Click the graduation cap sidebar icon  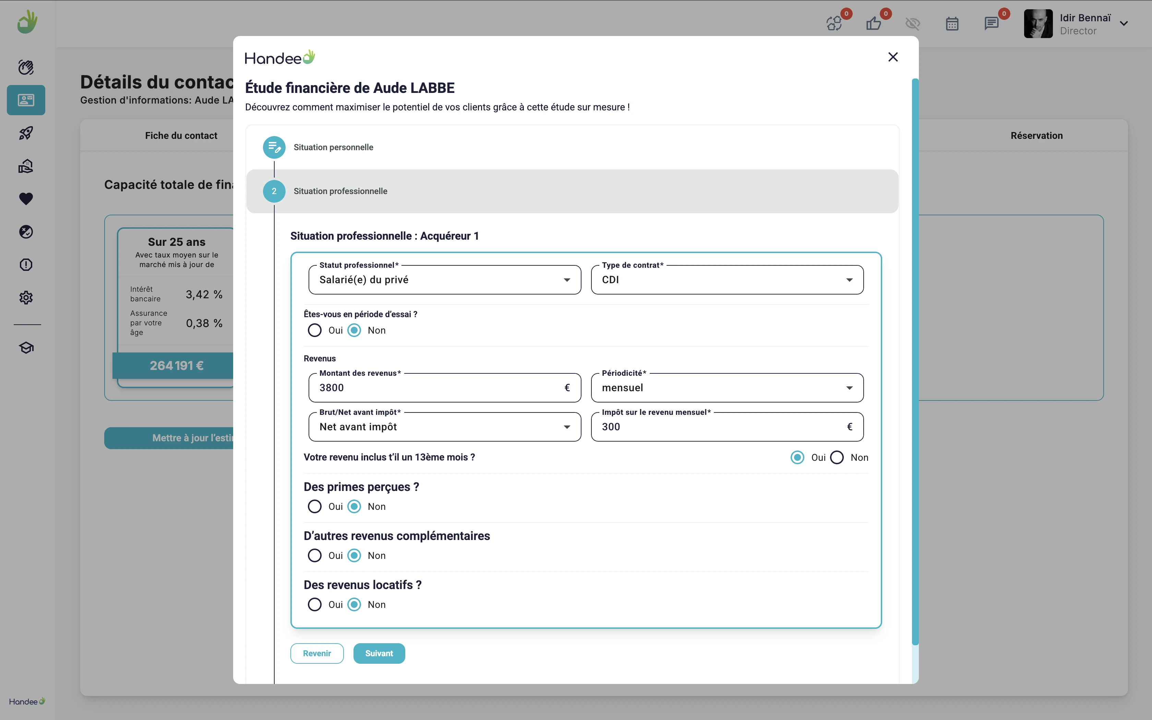tap(26, 348)
